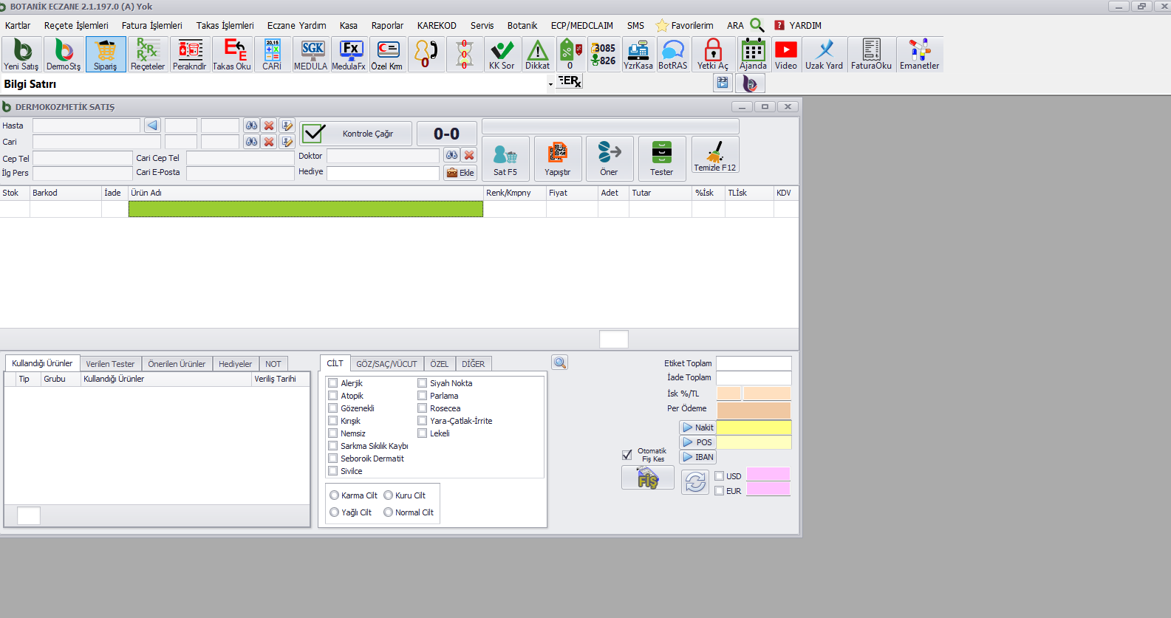Click the green Ürün Adı entry cell
The height and width of the screenshot is (618, 1171).
[305, 209]
